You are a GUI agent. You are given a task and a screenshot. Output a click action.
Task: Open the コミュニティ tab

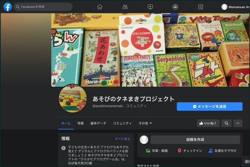coord(122,123)
